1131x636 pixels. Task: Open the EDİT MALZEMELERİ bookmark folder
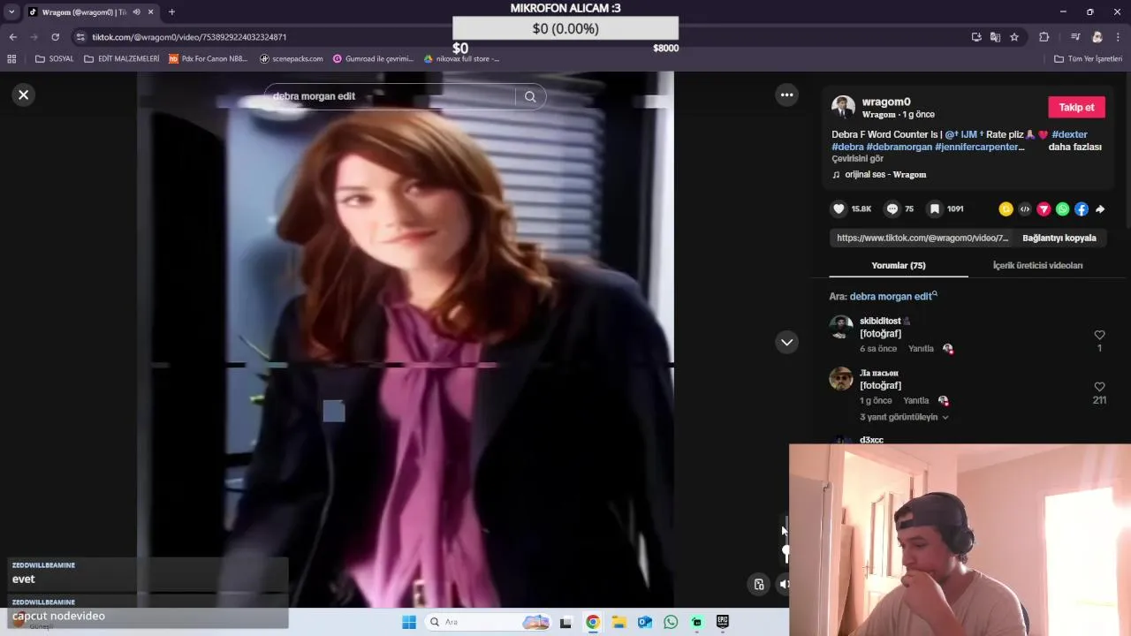tap(122, 59)
